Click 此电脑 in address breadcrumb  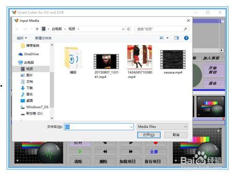[57, 29]
